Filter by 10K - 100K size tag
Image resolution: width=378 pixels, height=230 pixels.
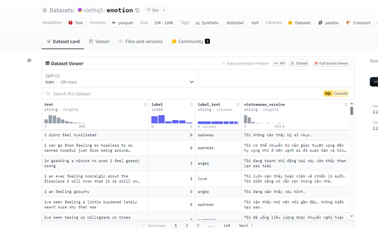164,22
